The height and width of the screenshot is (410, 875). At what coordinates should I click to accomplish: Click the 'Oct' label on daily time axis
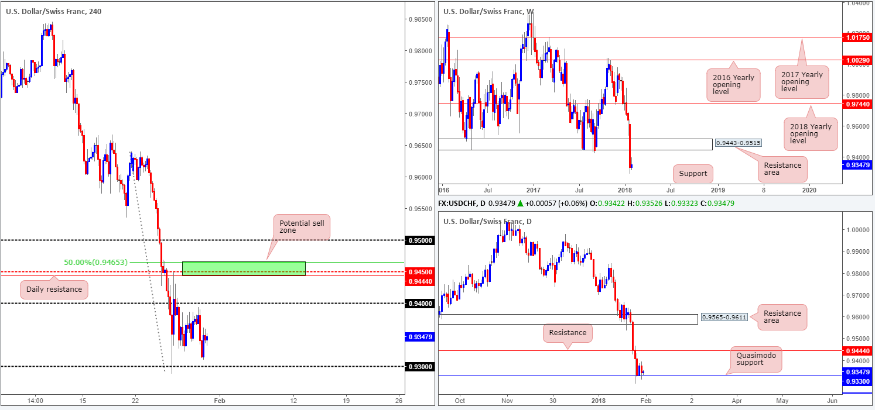pyautogui.click(x=460, y=401)
